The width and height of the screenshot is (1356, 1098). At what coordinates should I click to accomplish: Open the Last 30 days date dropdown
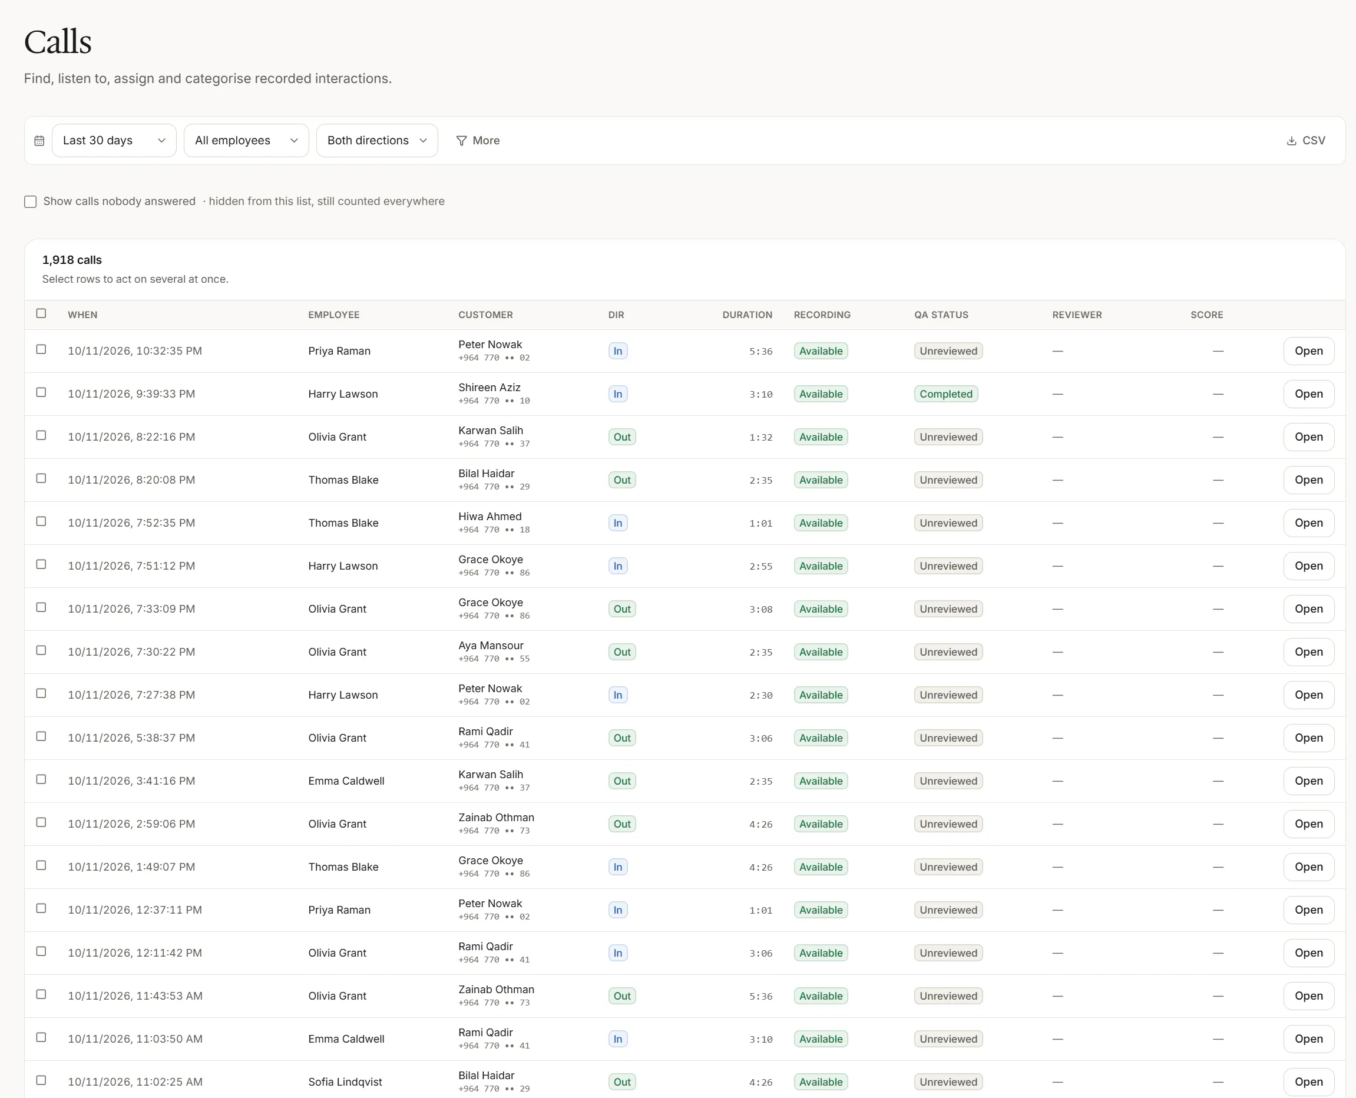114,140
